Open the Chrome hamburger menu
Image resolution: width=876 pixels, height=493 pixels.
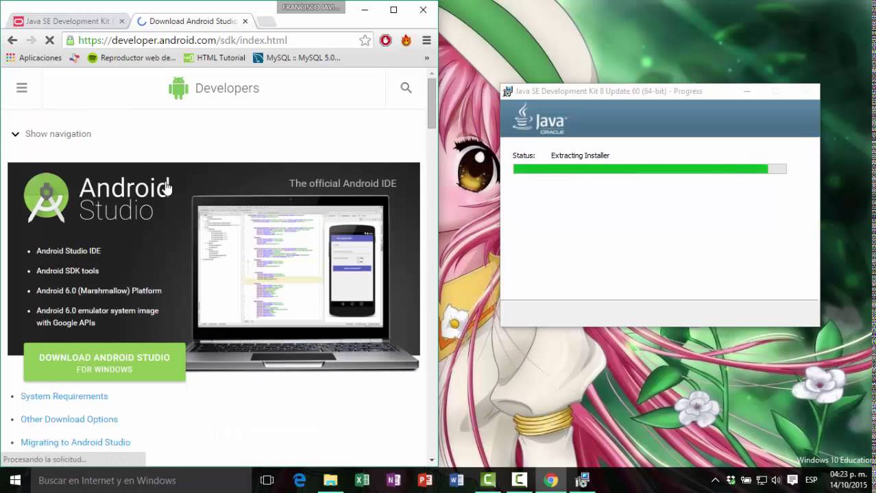click(x=426, y=40)
